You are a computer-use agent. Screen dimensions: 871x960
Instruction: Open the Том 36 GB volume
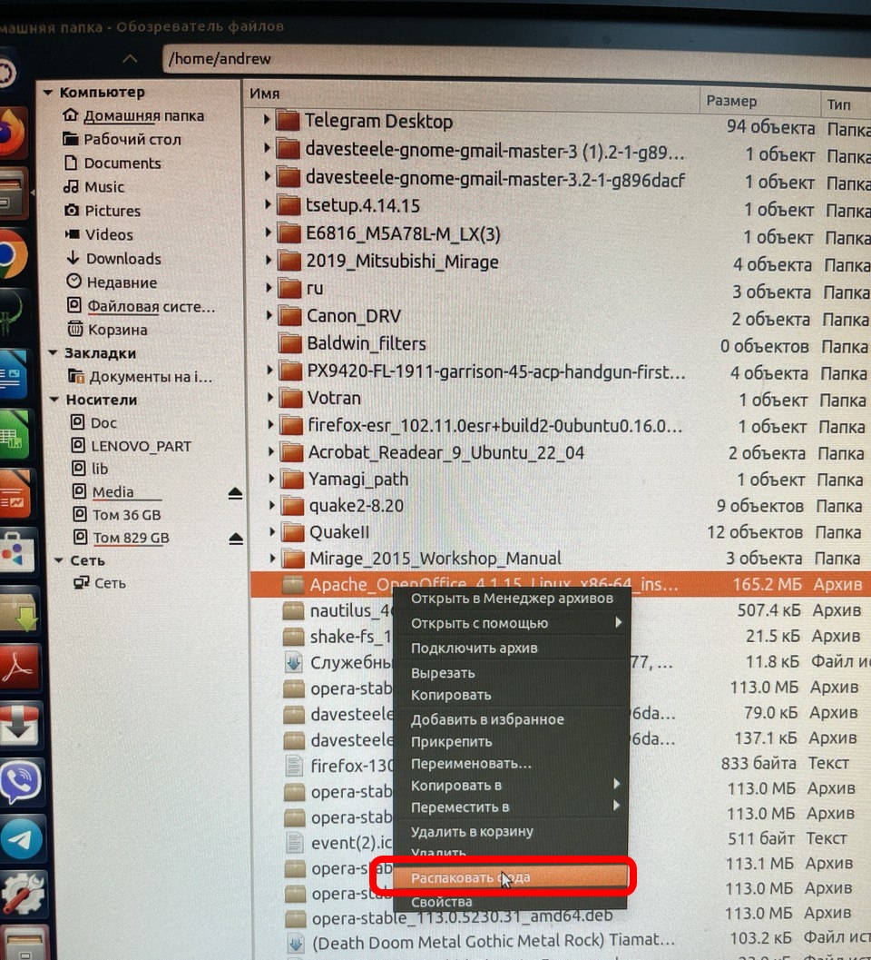(126, 515)
